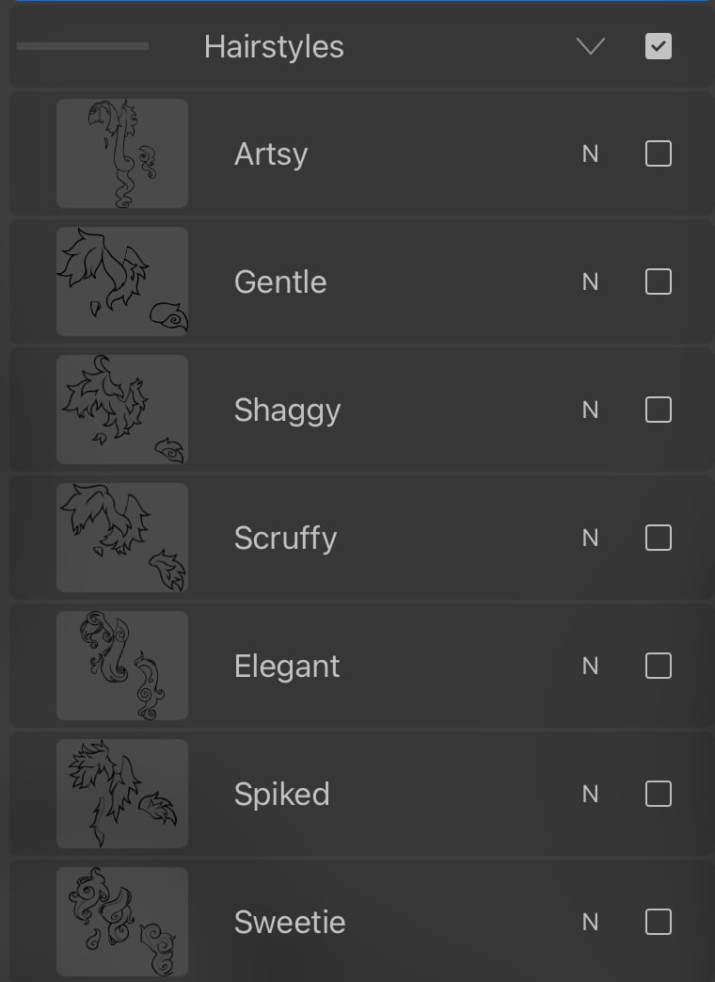Select the Artsy layer thumbnail
The image size is (715, 982).
coord(122,153)
